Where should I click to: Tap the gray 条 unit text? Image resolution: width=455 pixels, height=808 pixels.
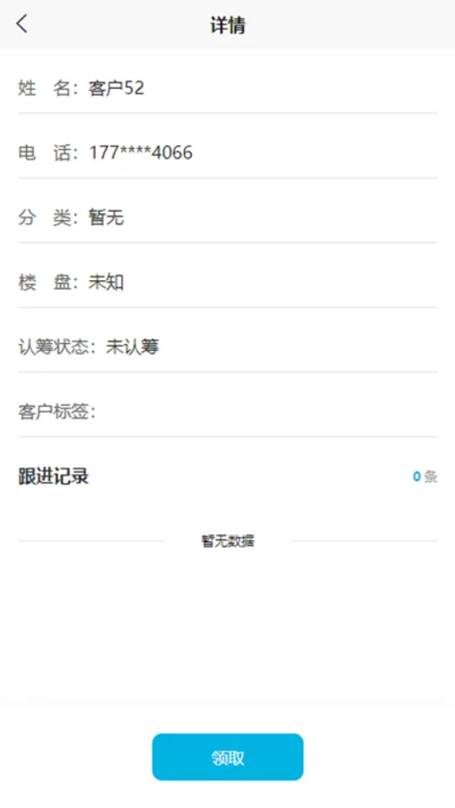pyautogui.click(x=431, y=477)
